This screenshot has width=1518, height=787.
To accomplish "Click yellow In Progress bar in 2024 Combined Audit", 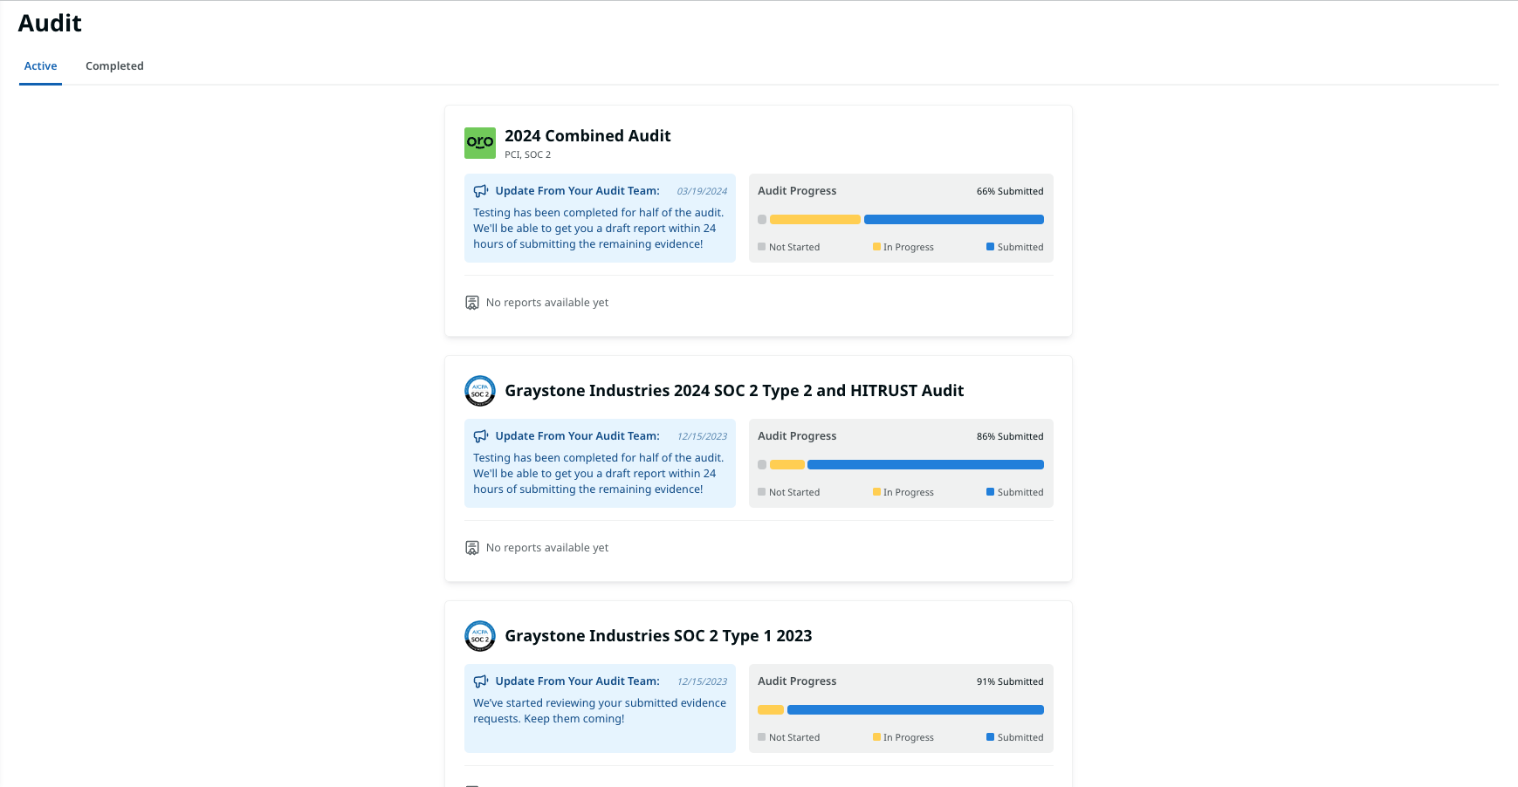I will (815, 220).
